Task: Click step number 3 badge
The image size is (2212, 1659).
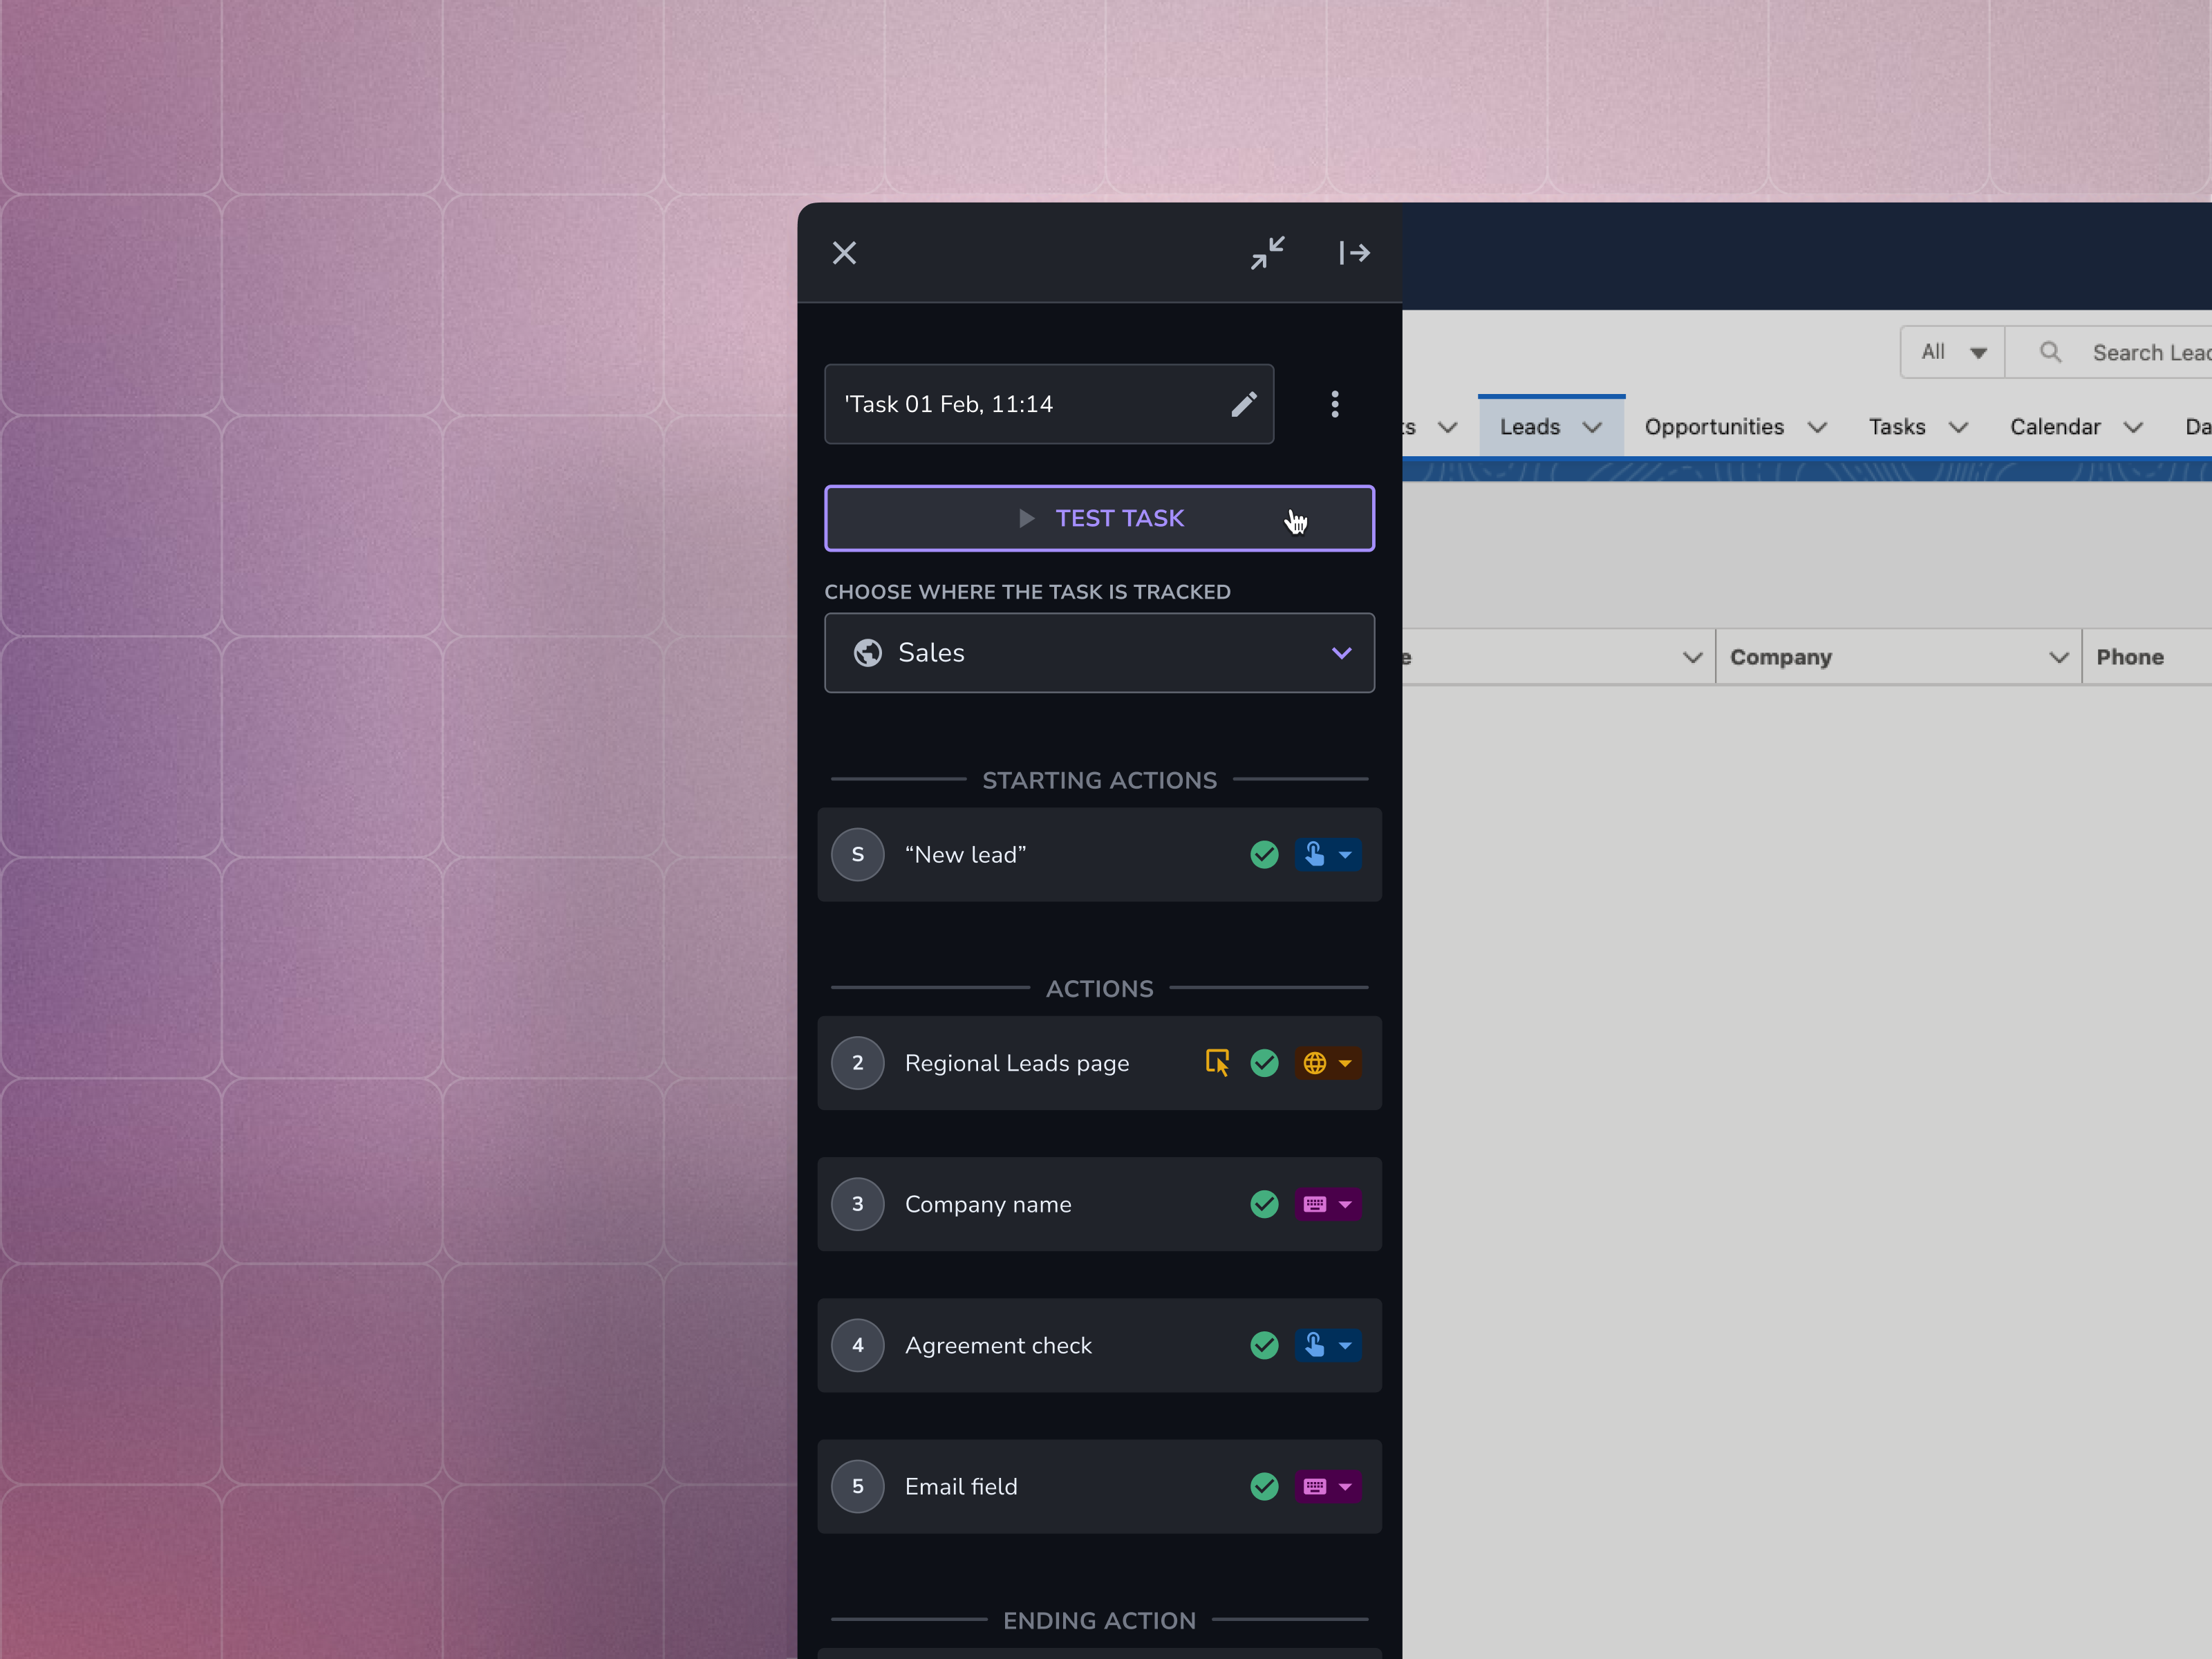Action: tap(857, 1204)
